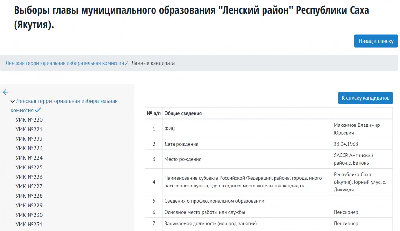Select УИК №220 in the tree
This screenshot has width=400, height=231.
coord(29,120)
